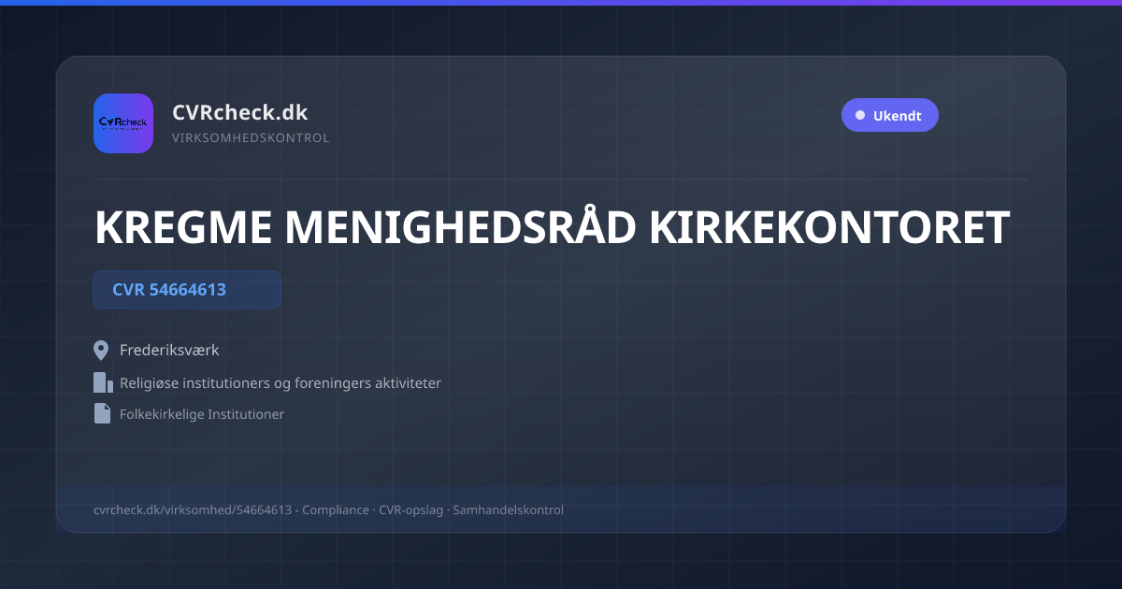This screenshot has height=589, width=1122.
Task: Click the CVR 54664613 badge
Action: pyautogui.click(x=187, y=290)
